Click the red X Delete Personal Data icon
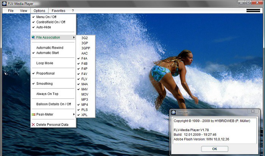 [33, 124]
